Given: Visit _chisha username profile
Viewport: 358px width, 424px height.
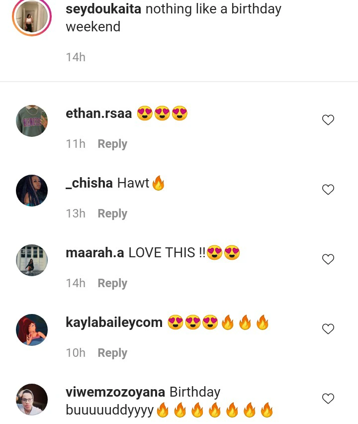Looking at the screenshot, I should [x=89, y=183].
